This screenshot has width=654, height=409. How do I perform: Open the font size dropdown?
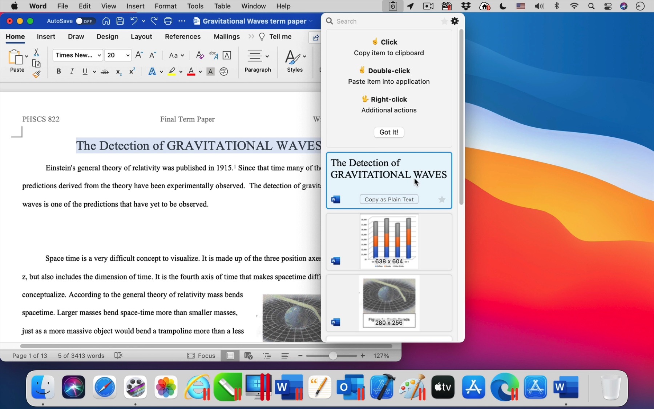coord(128,55)
